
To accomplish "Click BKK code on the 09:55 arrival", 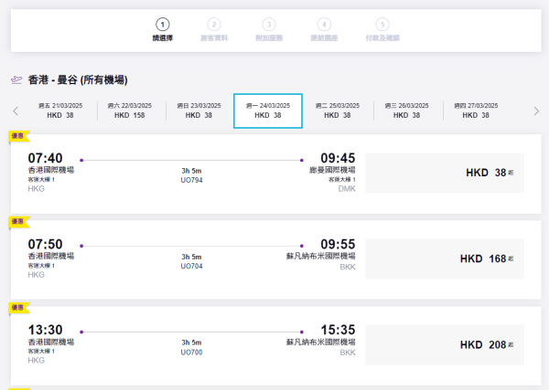I will pyautogui.click(x=348, y=267).
